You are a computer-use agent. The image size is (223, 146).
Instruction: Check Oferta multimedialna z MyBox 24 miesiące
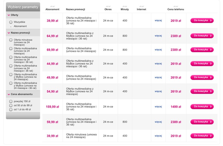(11, 75)
